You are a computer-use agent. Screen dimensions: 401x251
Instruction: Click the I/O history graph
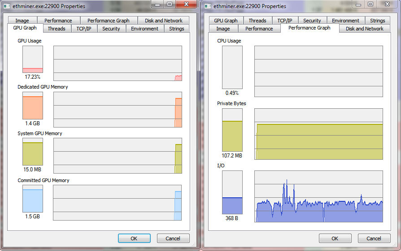pyautogui.click(x=318, y=196)
